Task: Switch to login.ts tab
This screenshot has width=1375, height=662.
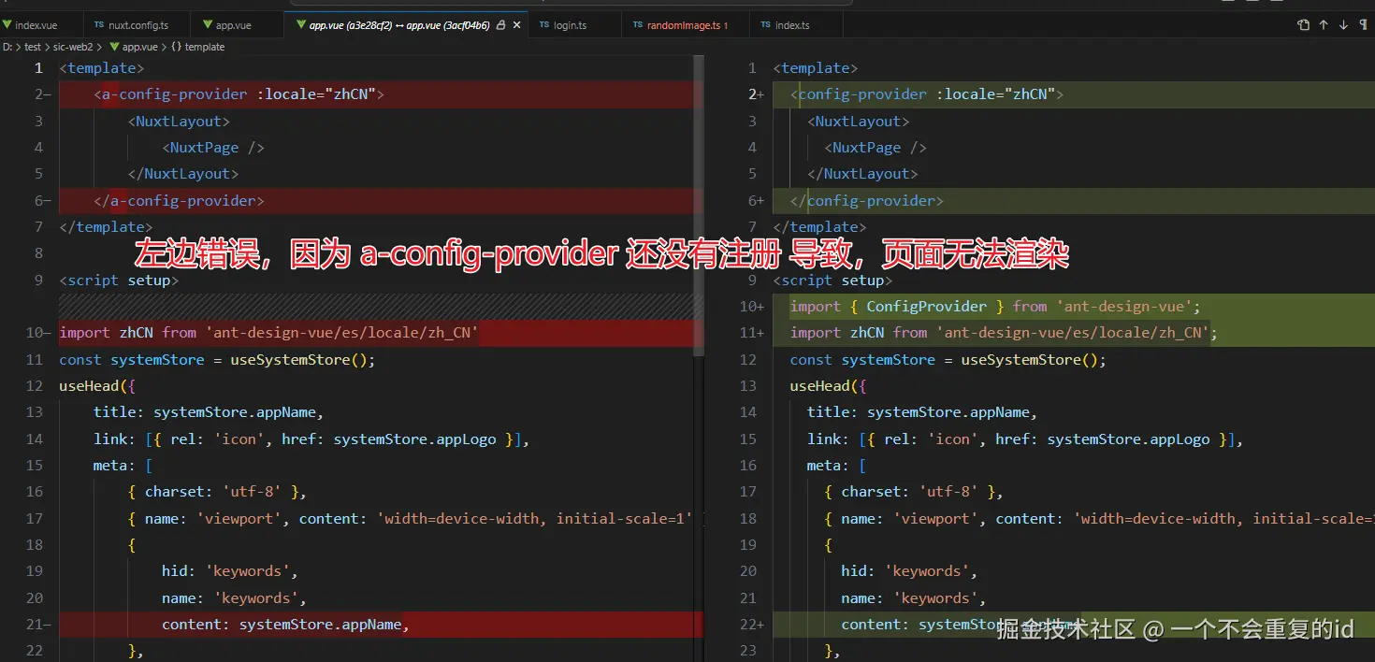Action: (570, 25)
